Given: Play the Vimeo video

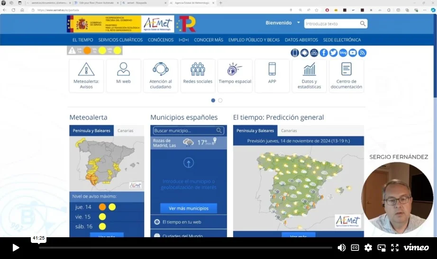Looking at the screenshot, I should (16, 248).
